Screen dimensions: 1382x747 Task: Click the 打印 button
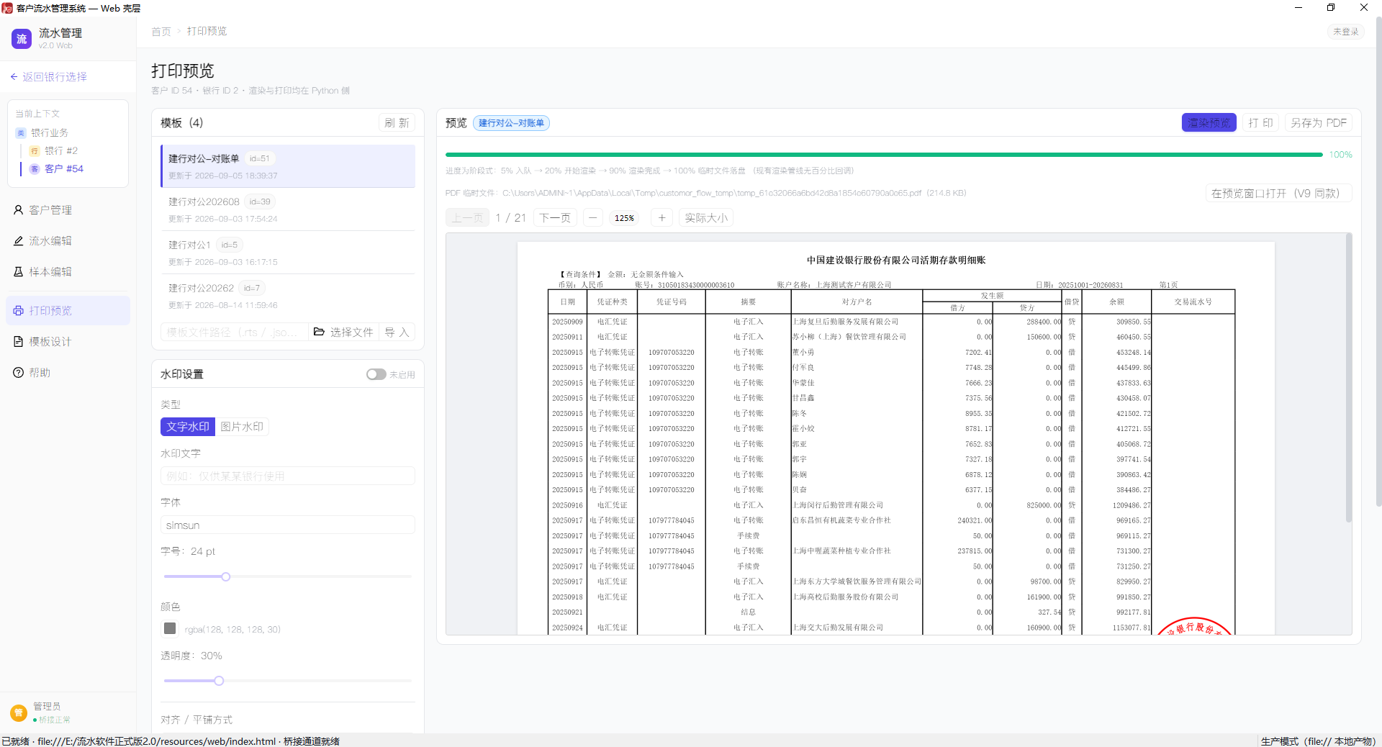pos(1260,123)
